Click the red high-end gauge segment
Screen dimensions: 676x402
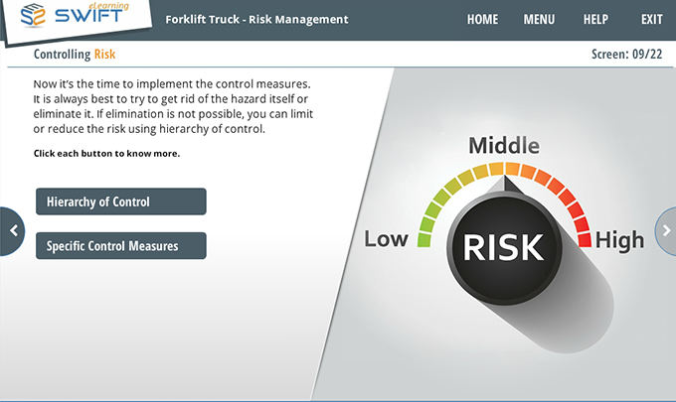[x=585, y=236]
